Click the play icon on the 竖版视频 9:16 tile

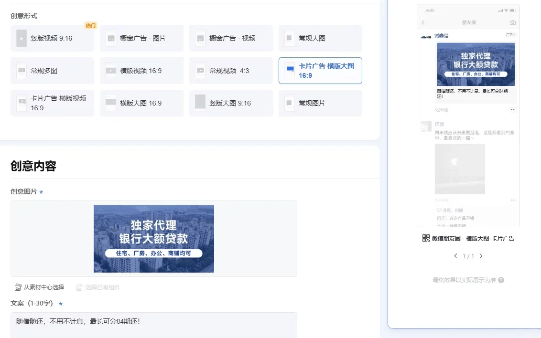click(21, 37)
